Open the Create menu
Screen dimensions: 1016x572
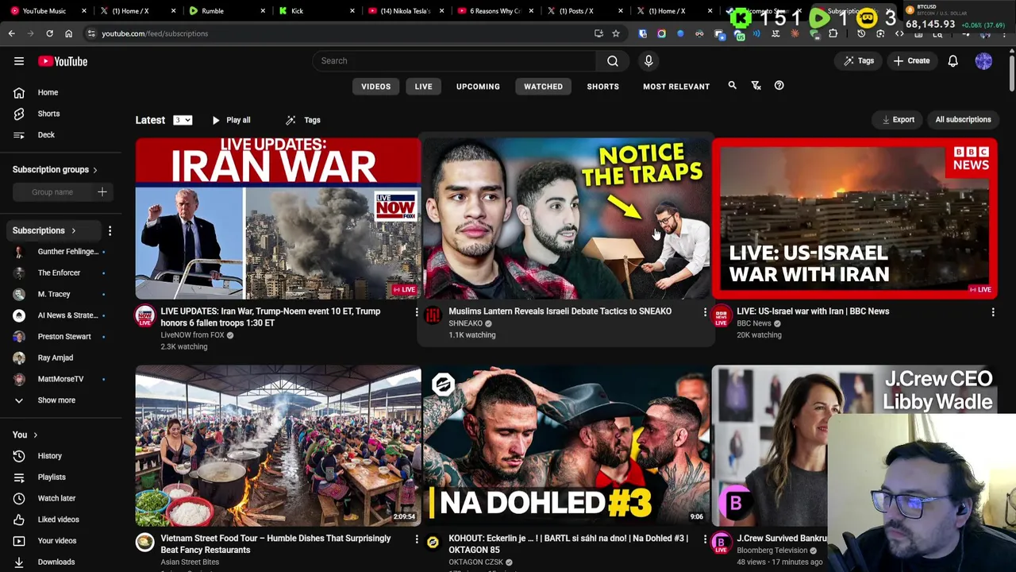910,61
